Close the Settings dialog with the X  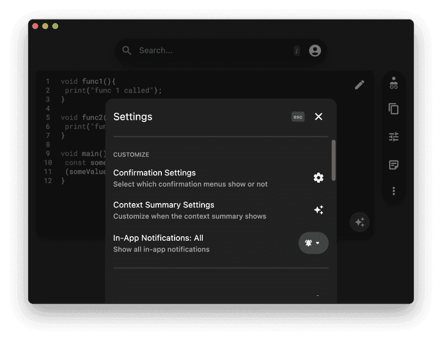click(318, 116)
